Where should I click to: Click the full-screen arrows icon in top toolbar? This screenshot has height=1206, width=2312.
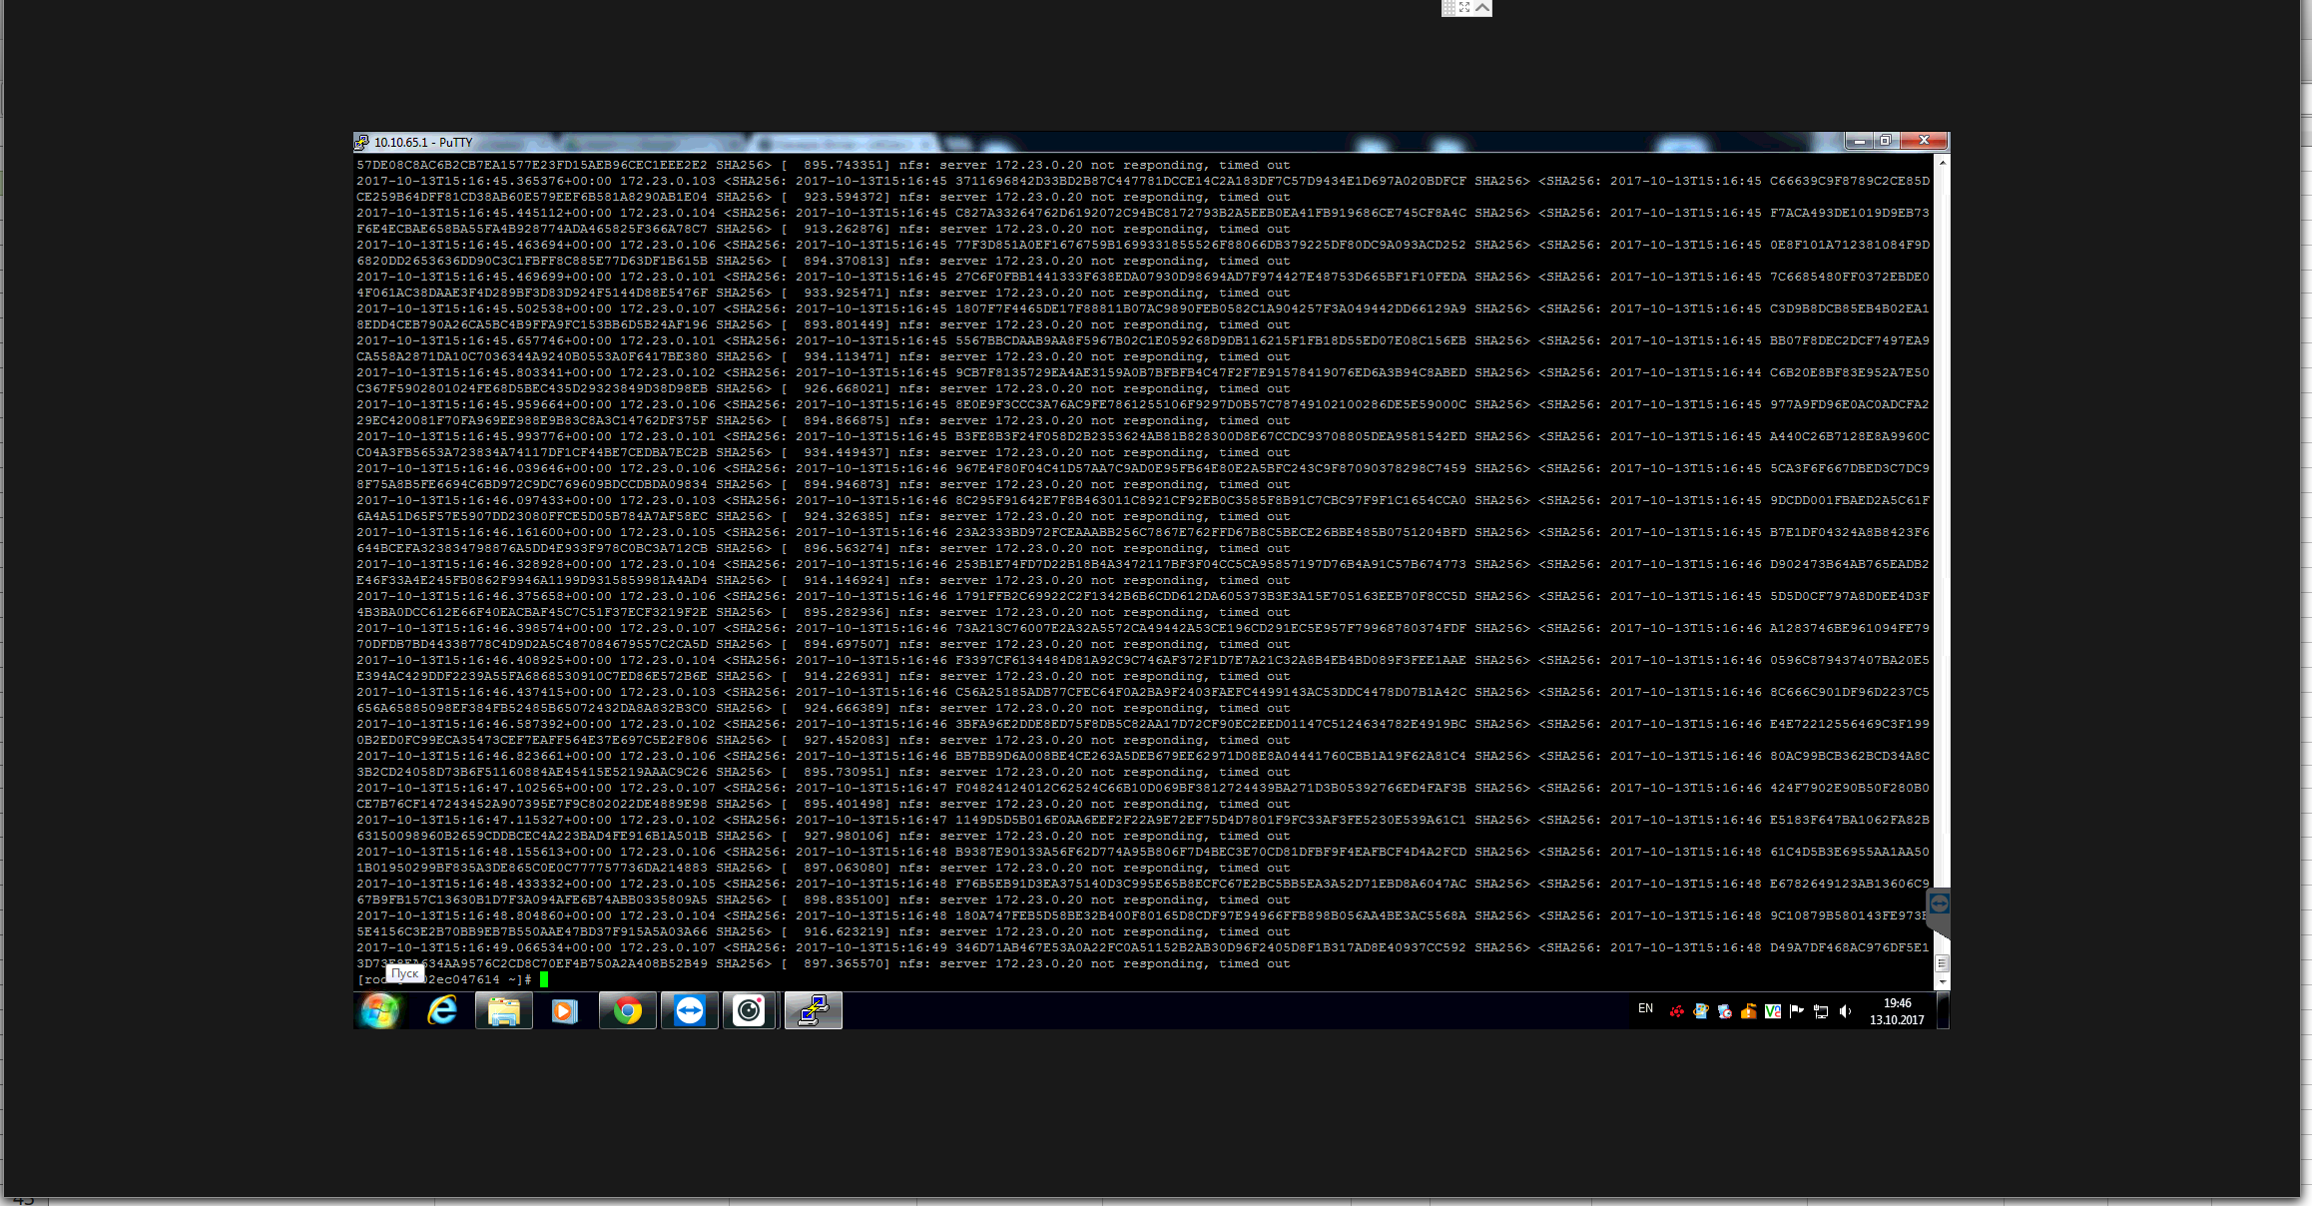tap(1464, 8)
